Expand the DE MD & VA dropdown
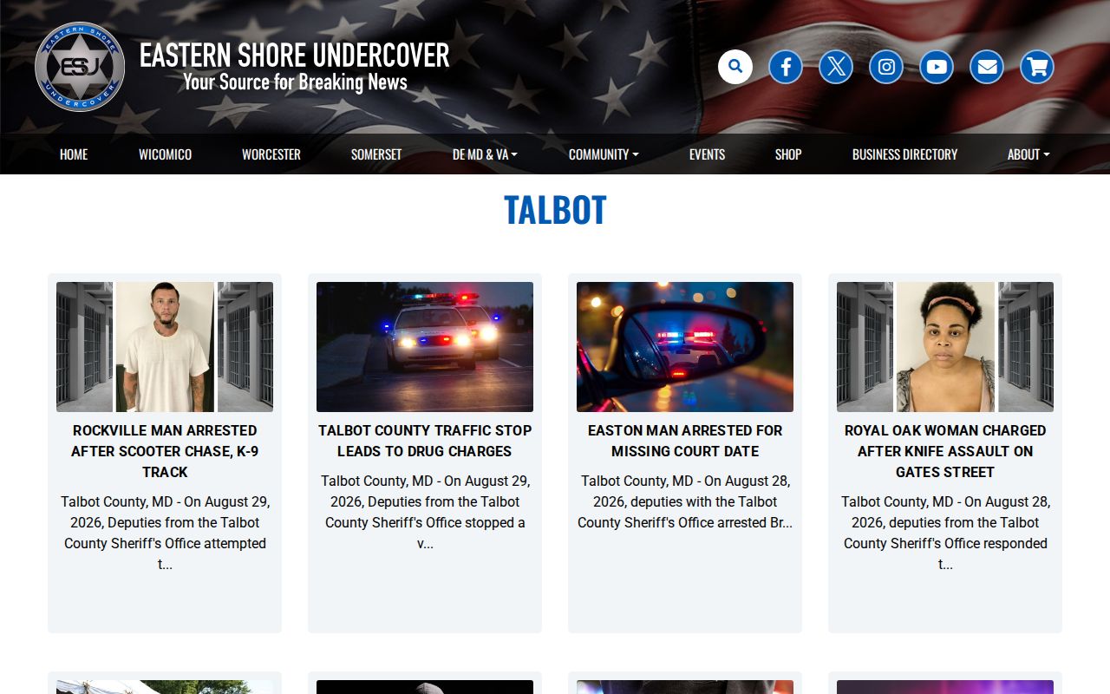Image resolution: width=1110 pixels, height=694 pixels. click(485, 154)
